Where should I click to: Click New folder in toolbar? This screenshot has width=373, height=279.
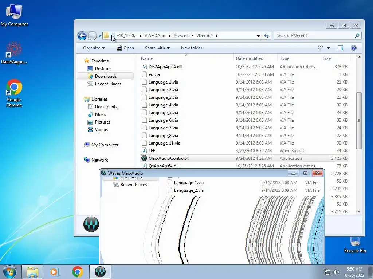click(x=192, y=48)
